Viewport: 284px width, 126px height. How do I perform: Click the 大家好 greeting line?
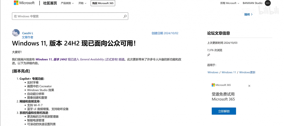17,52
